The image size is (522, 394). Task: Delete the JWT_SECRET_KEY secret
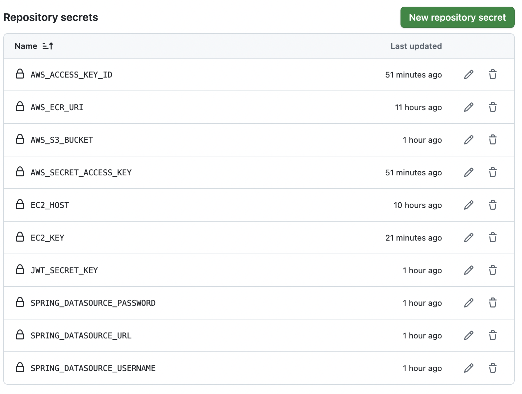493,270
